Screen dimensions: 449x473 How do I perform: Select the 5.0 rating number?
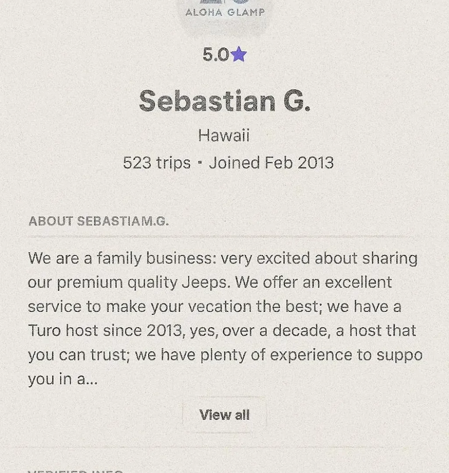(x=216, y=55)
